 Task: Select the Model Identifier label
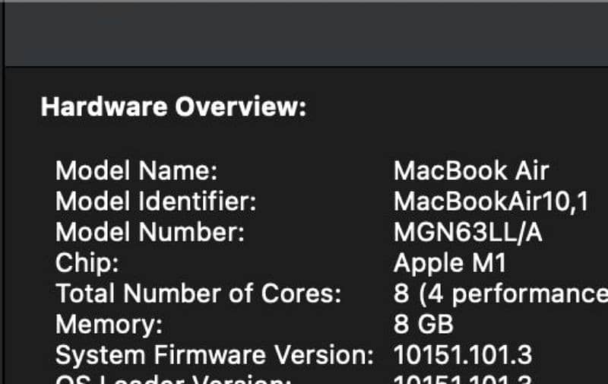(x=157, y=202)
